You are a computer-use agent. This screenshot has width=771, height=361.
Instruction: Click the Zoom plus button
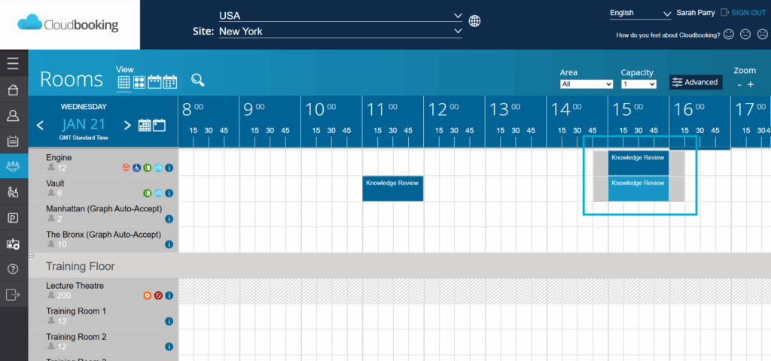click(750, 84)
